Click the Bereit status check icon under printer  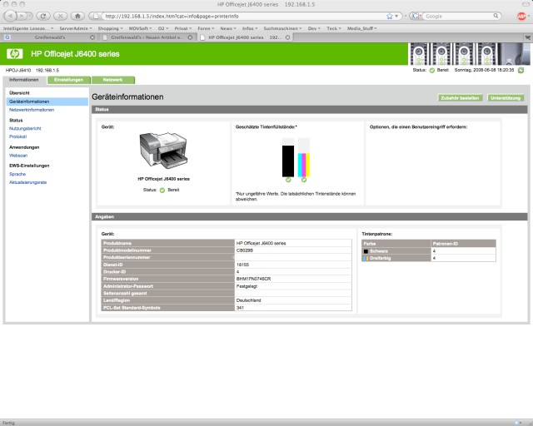tap(162, 191)
